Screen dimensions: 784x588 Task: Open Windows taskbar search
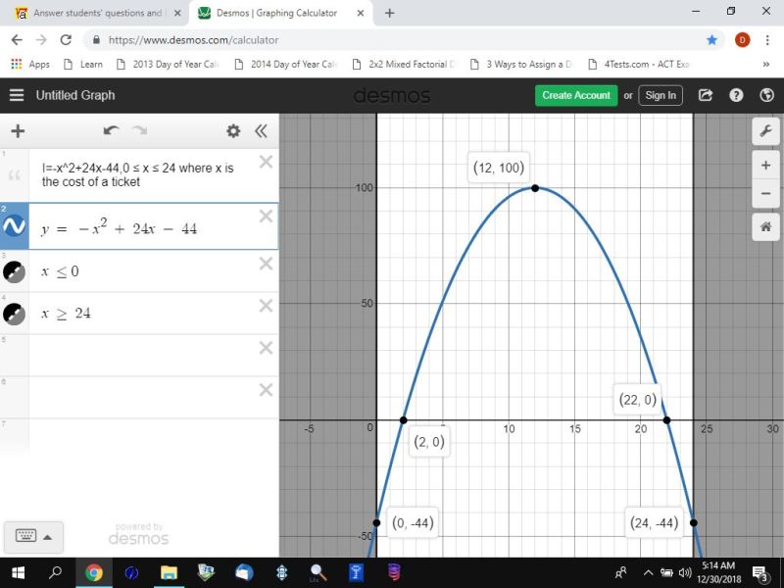point(55,572)
